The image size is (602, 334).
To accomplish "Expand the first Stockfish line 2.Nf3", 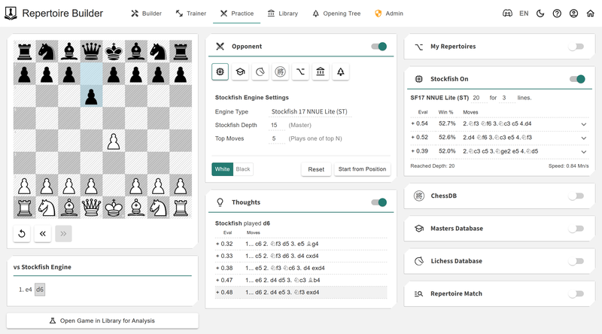I will 583,124.
